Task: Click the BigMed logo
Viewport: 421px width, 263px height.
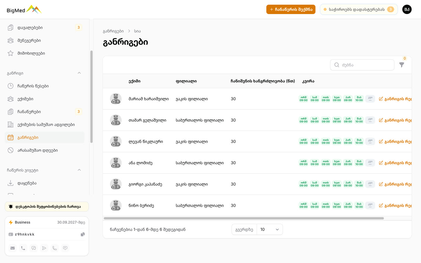Action: tap(24, 10)
